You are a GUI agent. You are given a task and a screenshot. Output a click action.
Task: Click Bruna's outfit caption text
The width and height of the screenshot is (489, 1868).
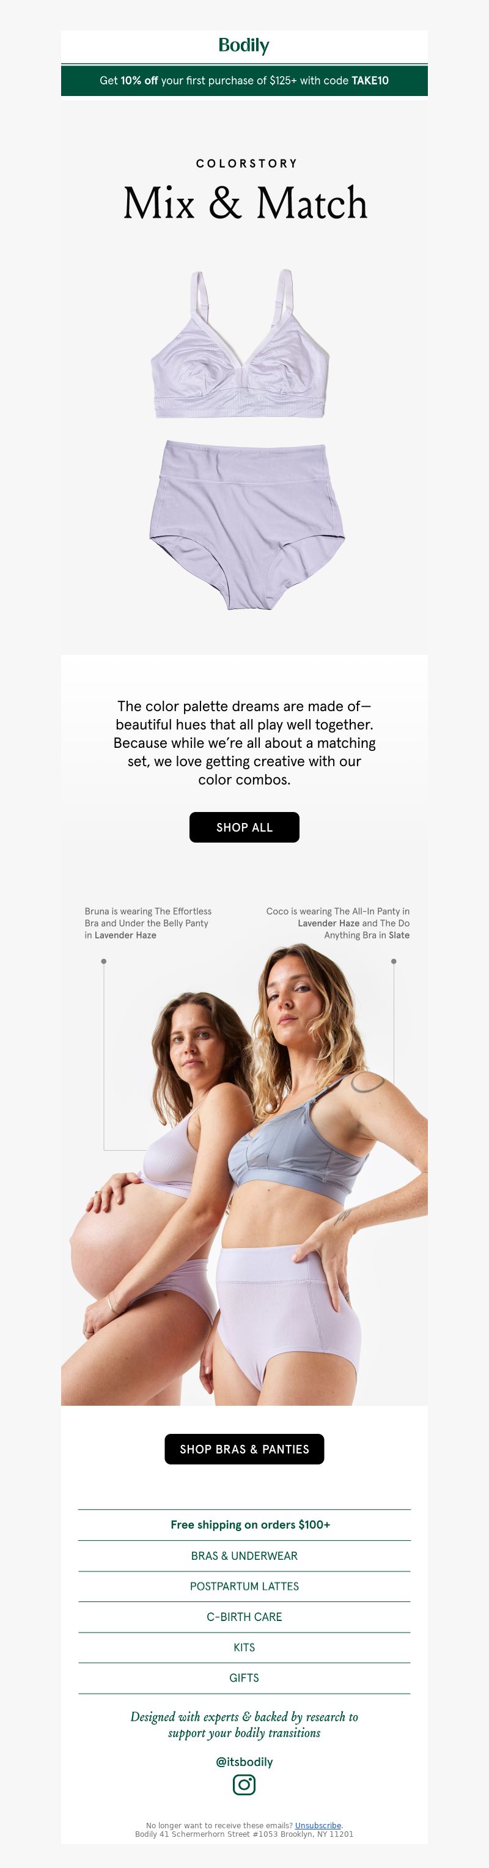tap(148, 923)
